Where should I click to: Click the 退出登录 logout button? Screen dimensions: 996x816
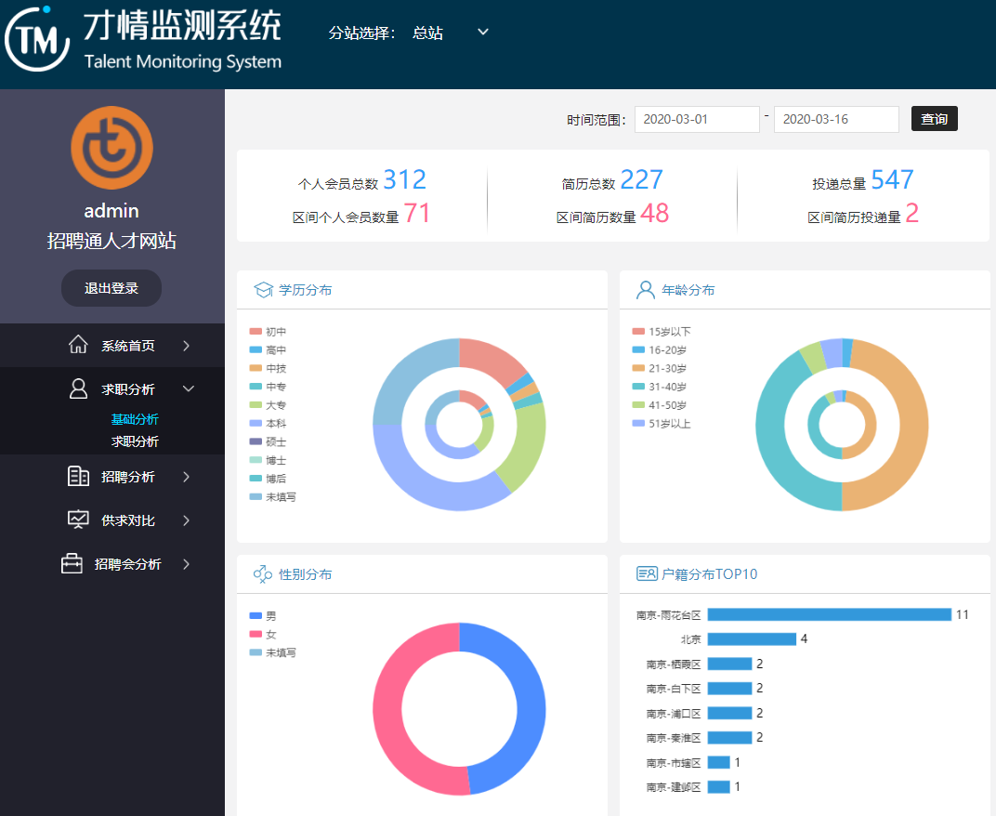coord(111,288)
